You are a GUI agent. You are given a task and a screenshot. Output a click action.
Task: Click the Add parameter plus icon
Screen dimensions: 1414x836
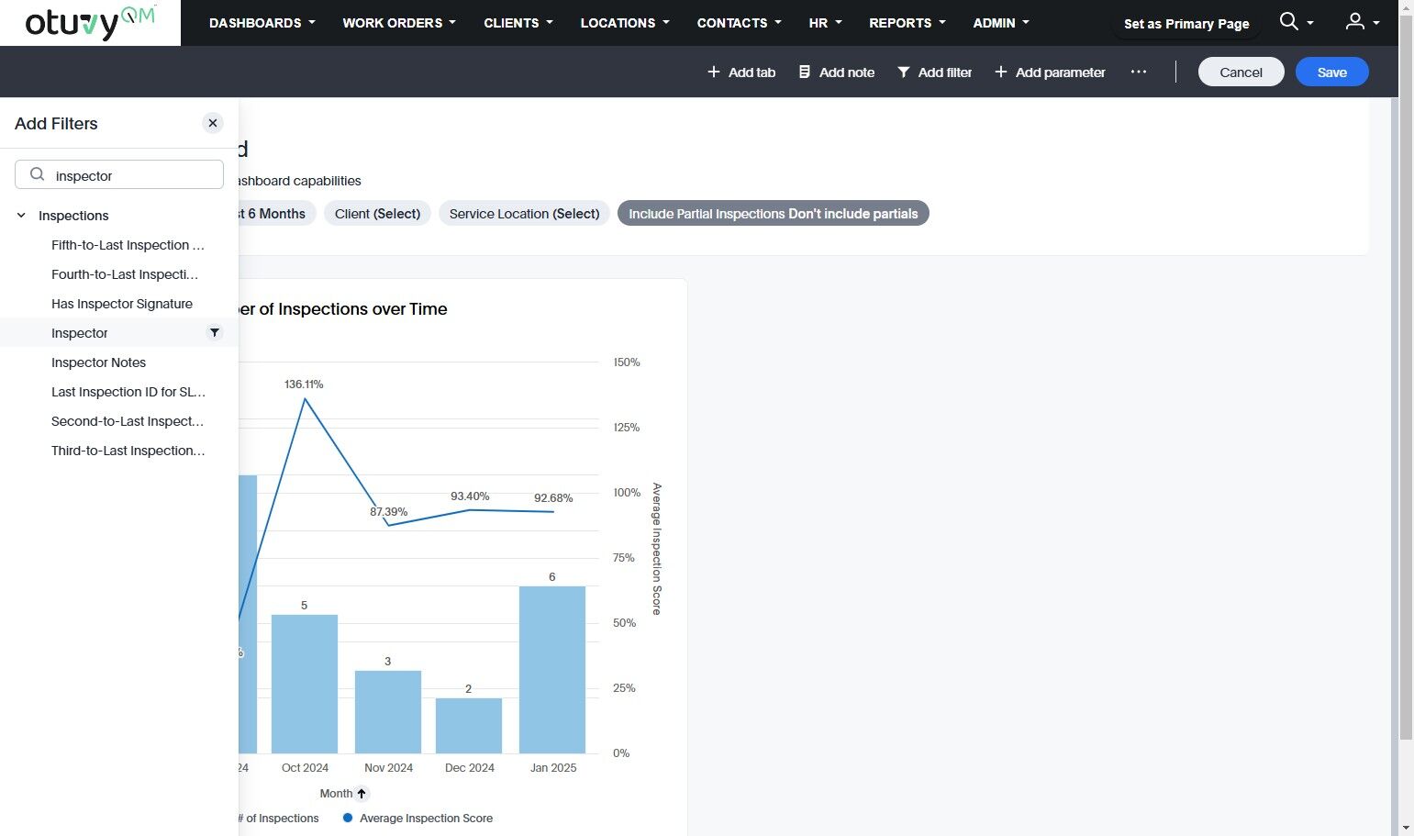(x=1000, y=72)
